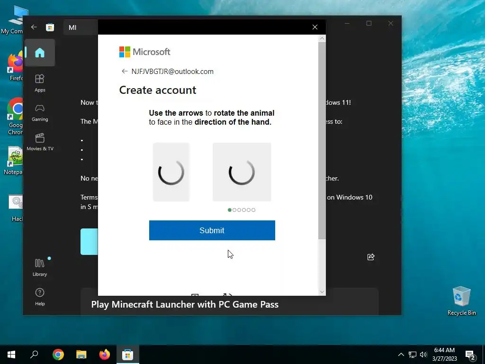
Task: Click the Store search box showing MI
Action: pyautogui.click(x=81, y=27)
